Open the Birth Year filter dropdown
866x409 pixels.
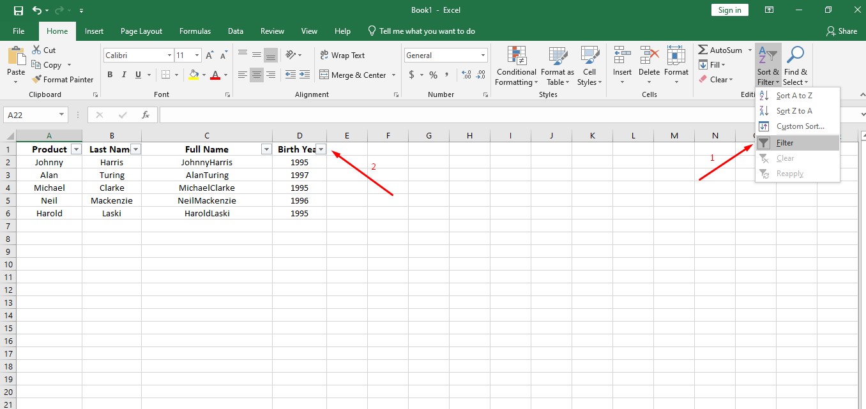pyautogui.click(x=321, y=149)
